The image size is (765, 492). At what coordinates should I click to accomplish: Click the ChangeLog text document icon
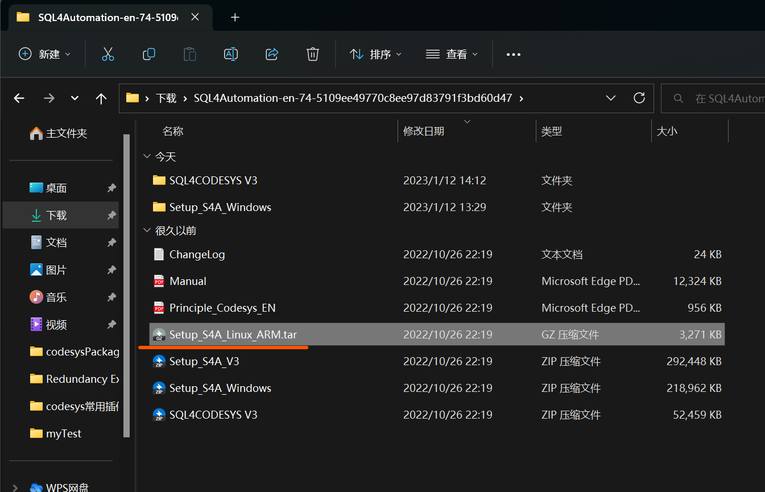point(159,254)
